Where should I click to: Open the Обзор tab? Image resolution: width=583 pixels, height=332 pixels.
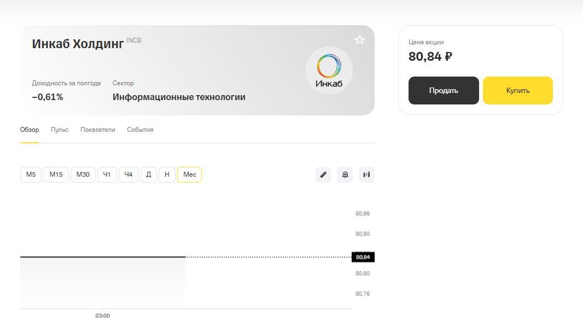coord(30,130)
